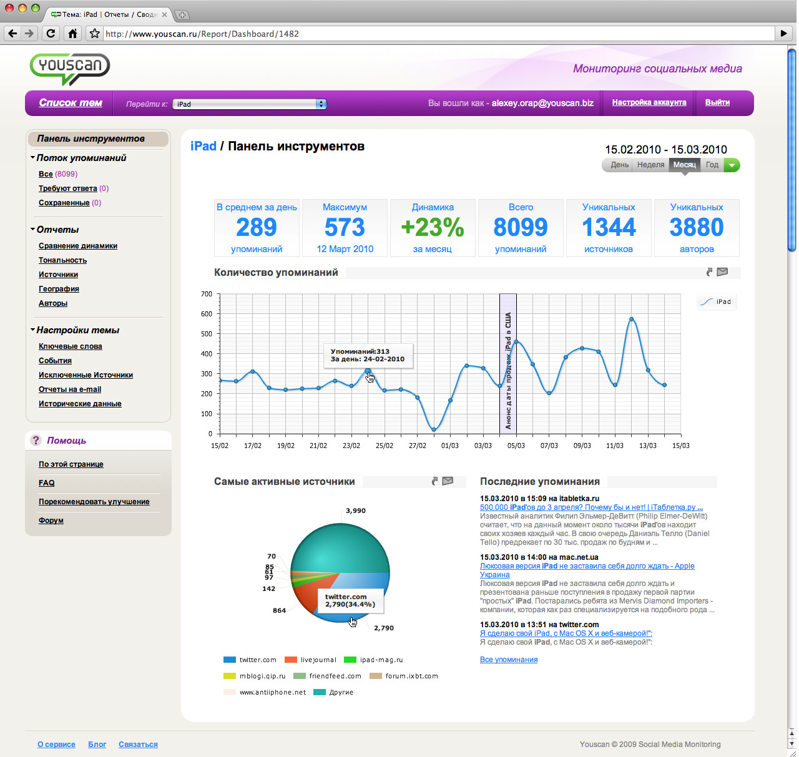The height and width of the screenshot is (757, 799).
Task: Click the iPad breadcrumb link
Action: click(x=203, y=146)
